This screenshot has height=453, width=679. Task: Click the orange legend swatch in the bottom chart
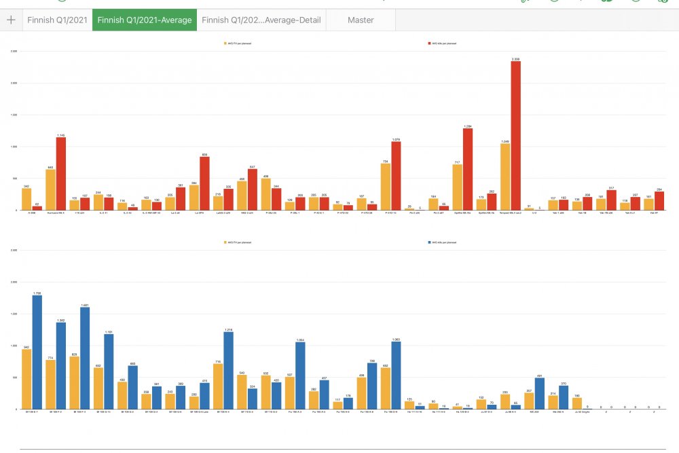click(226, 242)
